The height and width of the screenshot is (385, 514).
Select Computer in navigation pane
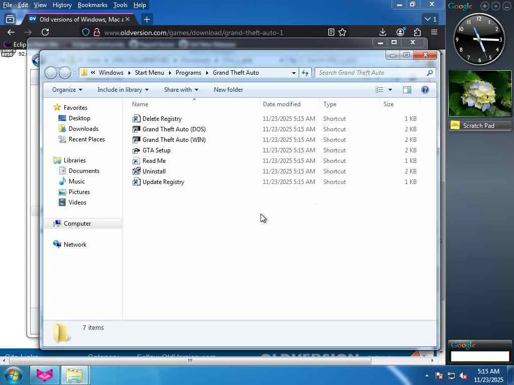tap(77, 224)
